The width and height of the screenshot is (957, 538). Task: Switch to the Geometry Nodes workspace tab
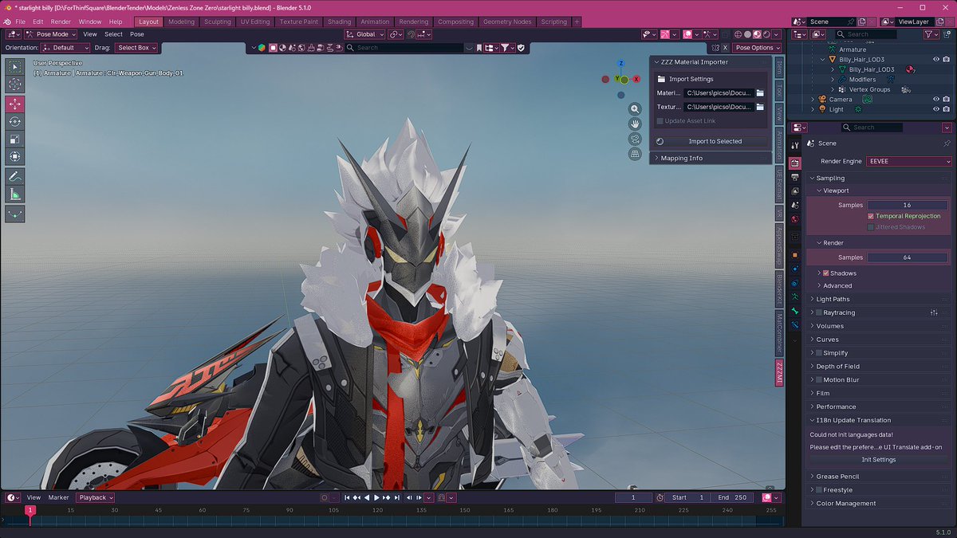tap(507, 22)
